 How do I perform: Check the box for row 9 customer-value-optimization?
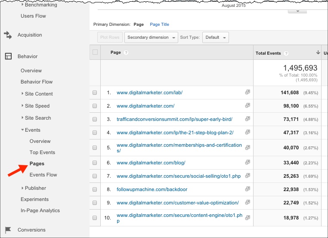click(x=95, y=203)
